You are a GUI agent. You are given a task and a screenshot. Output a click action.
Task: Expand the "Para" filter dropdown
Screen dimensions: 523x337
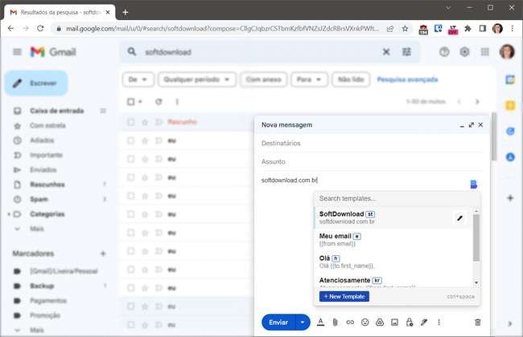307,79
